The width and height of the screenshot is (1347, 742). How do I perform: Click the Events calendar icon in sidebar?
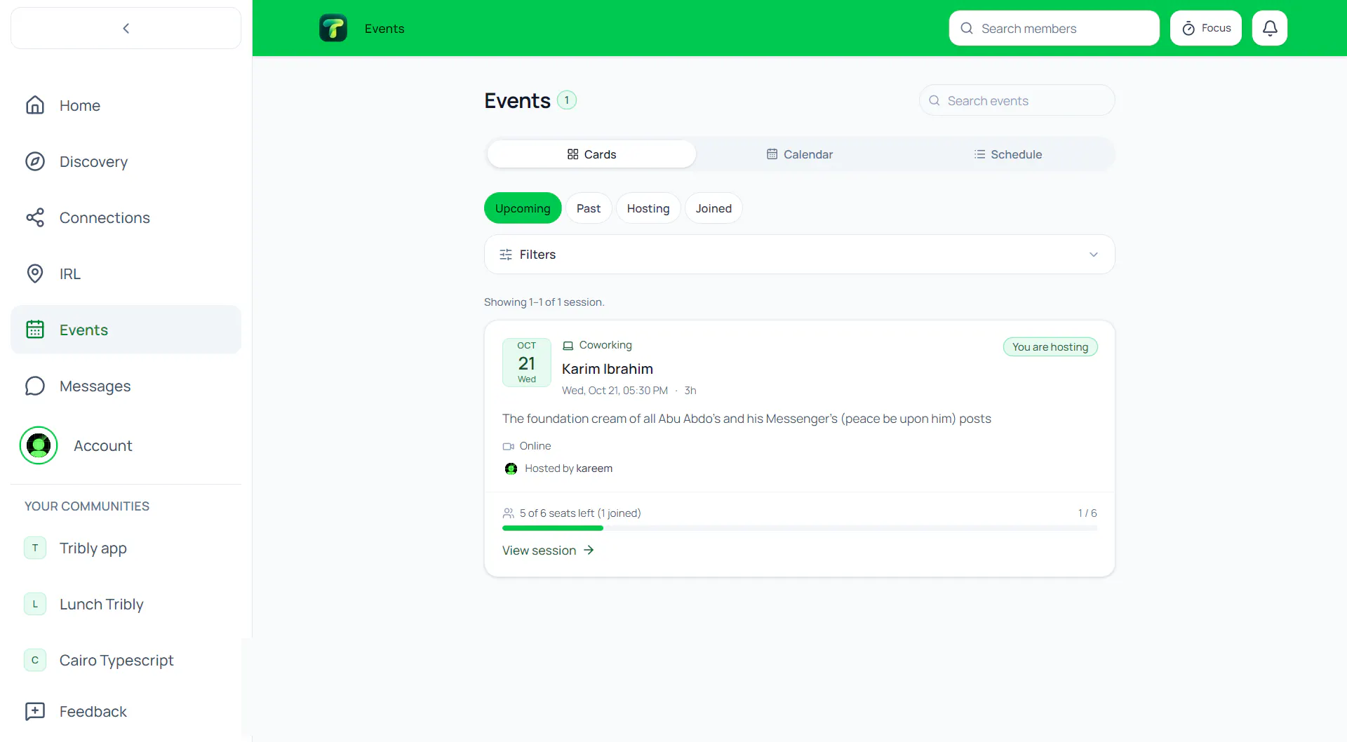click(35, 330)
